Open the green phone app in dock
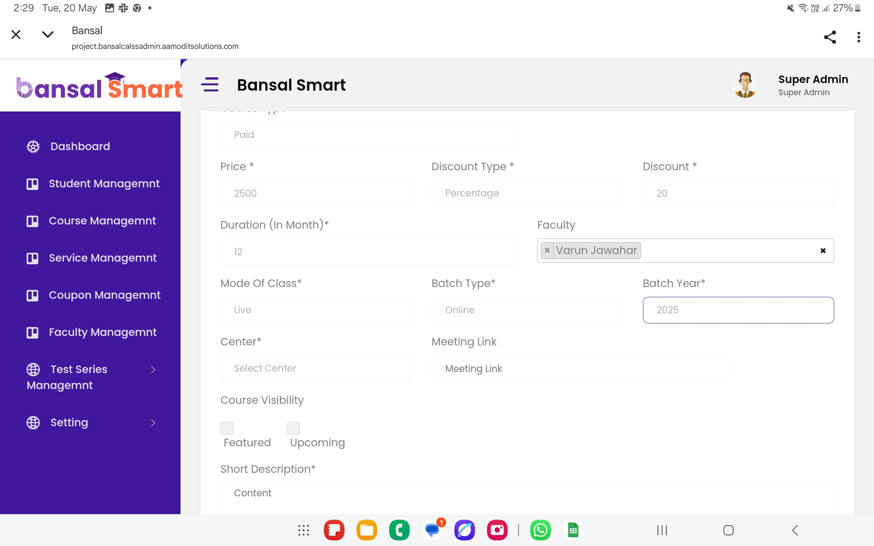This screenshot has width=874, height=546. (x=399, y=530)
